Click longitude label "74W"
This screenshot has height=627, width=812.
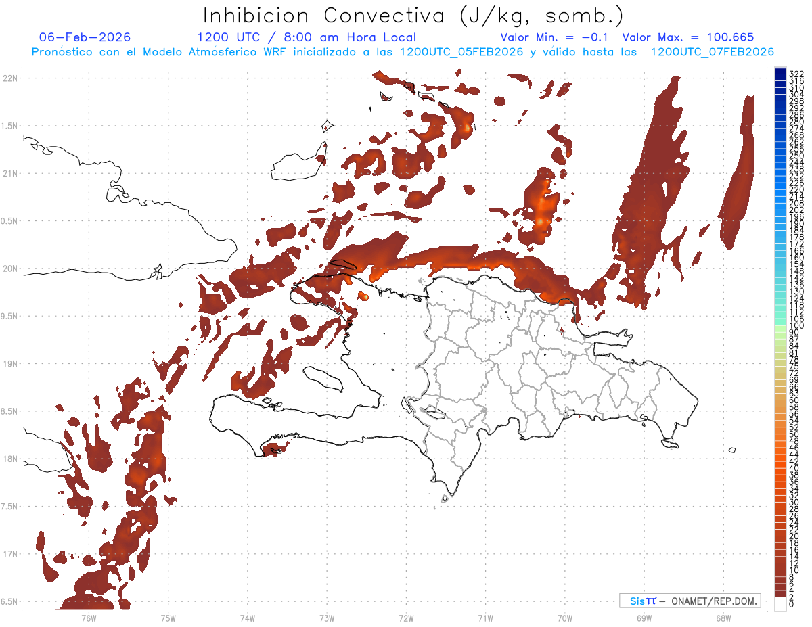point(247,618)
